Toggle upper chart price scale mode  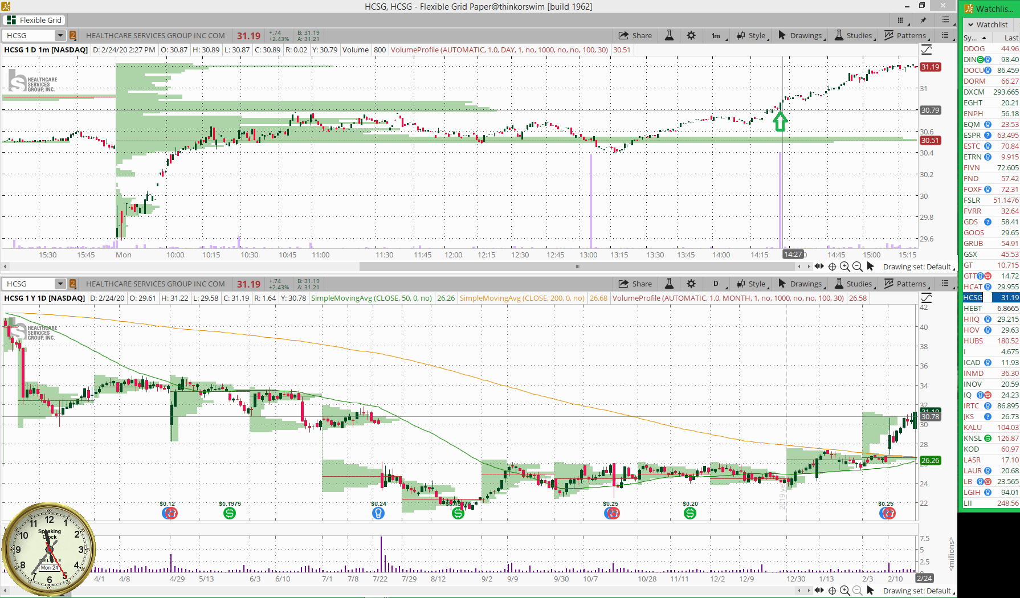pos(927,50)
